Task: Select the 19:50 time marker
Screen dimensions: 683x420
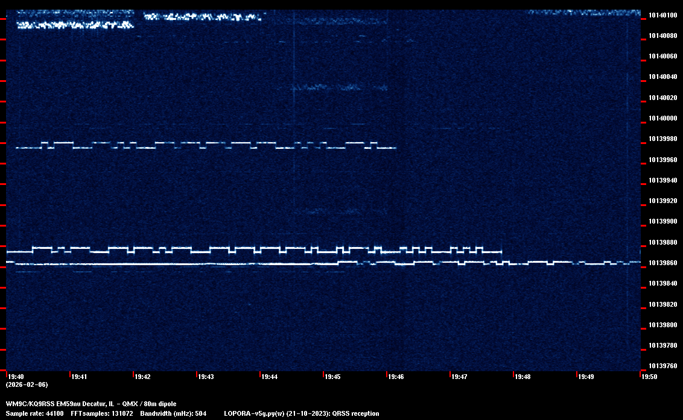Action: pos(649,377)
